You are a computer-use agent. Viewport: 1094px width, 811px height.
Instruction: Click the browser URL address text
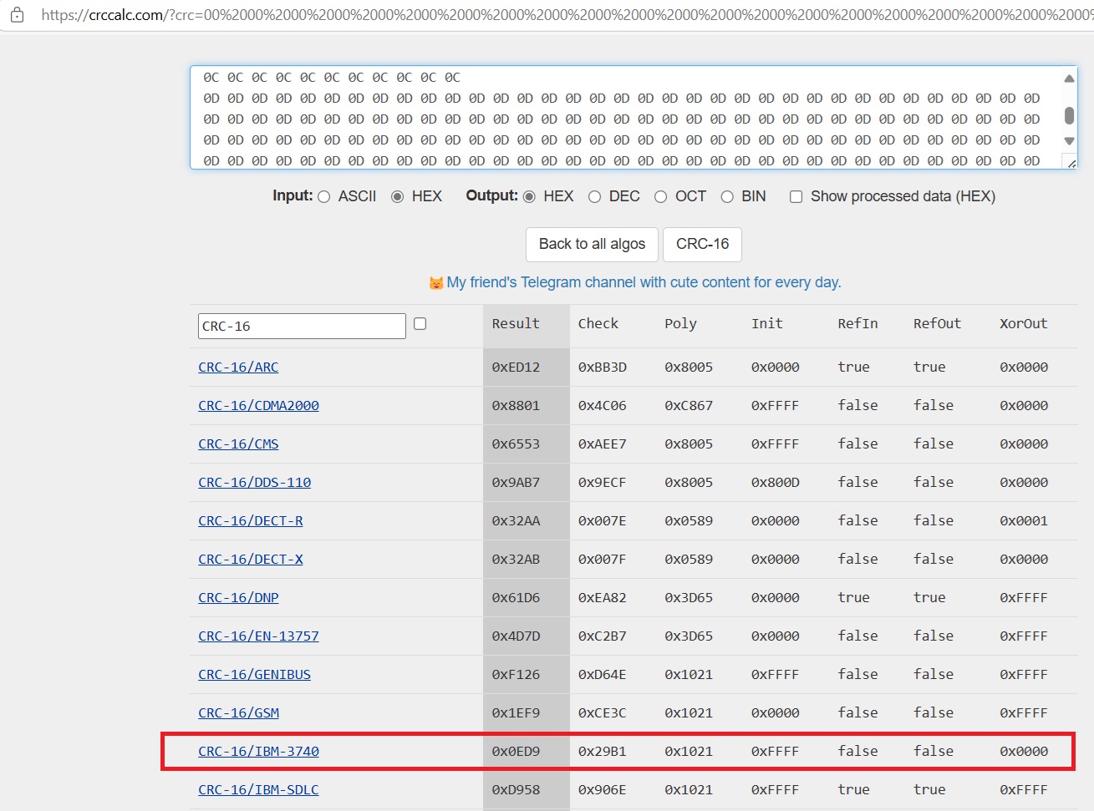(x=567, y=15)
